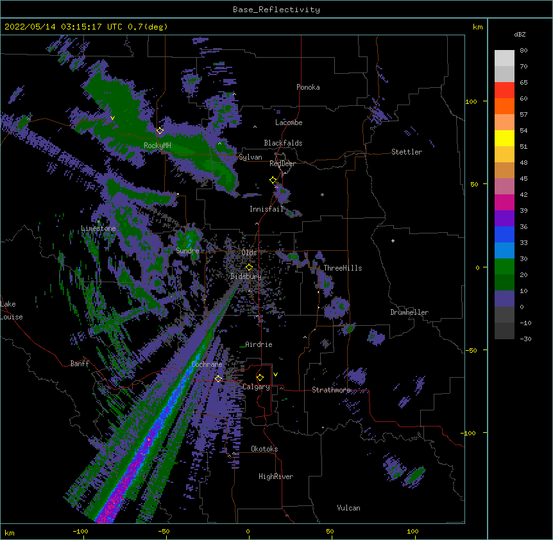Click the white caret marker just north of Okotoks
The height and width of the screenshot is (540, 553).
[x=234, y=453]
